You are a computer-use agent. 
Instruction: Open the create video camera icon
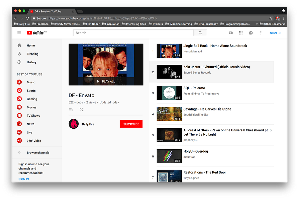click(x=231, y=33)
